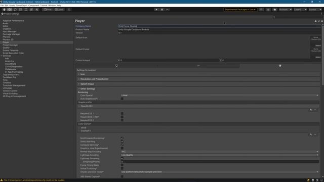
Task: Open the Lightmap Encoding dropdown
Action: 220,155
